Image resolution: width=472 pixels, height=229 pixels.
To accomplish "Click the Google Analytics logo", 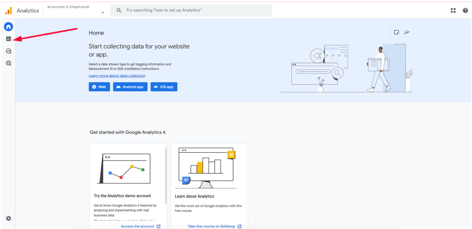I will [x=8, y=11].
